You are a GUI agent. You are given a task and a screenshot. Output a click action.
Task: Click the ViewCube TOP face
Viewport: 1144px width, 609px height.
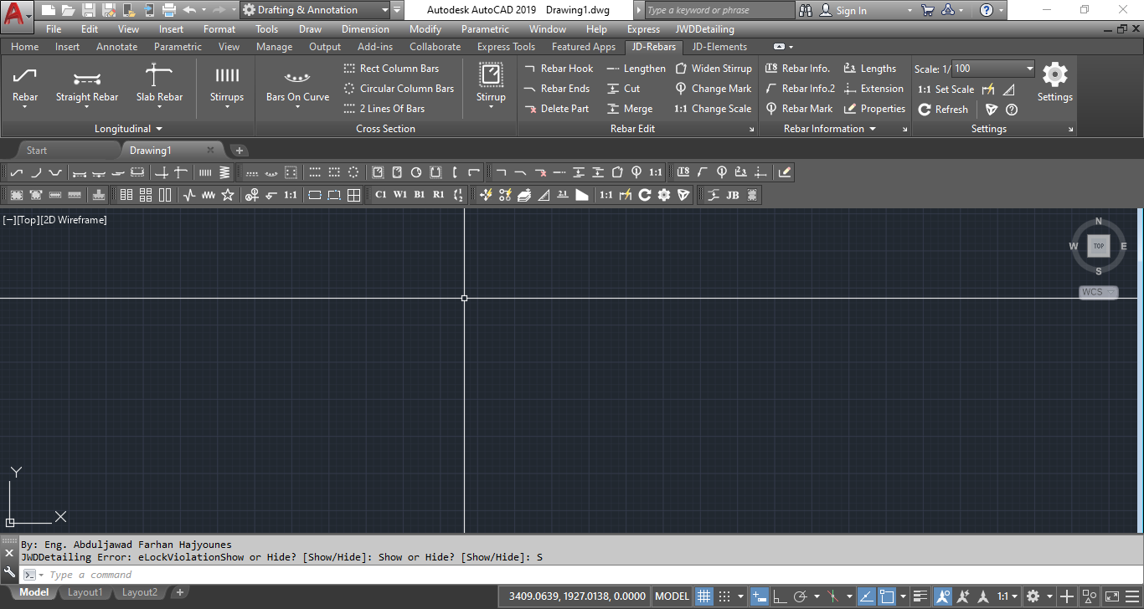[x=1098, y=246]
